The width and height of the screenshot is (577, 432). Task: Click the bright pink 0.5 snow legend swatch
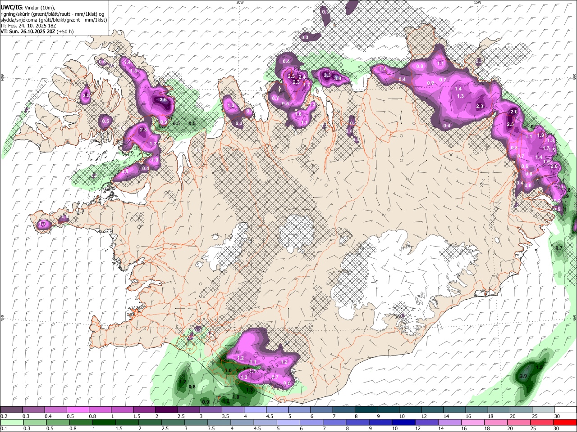78,410
